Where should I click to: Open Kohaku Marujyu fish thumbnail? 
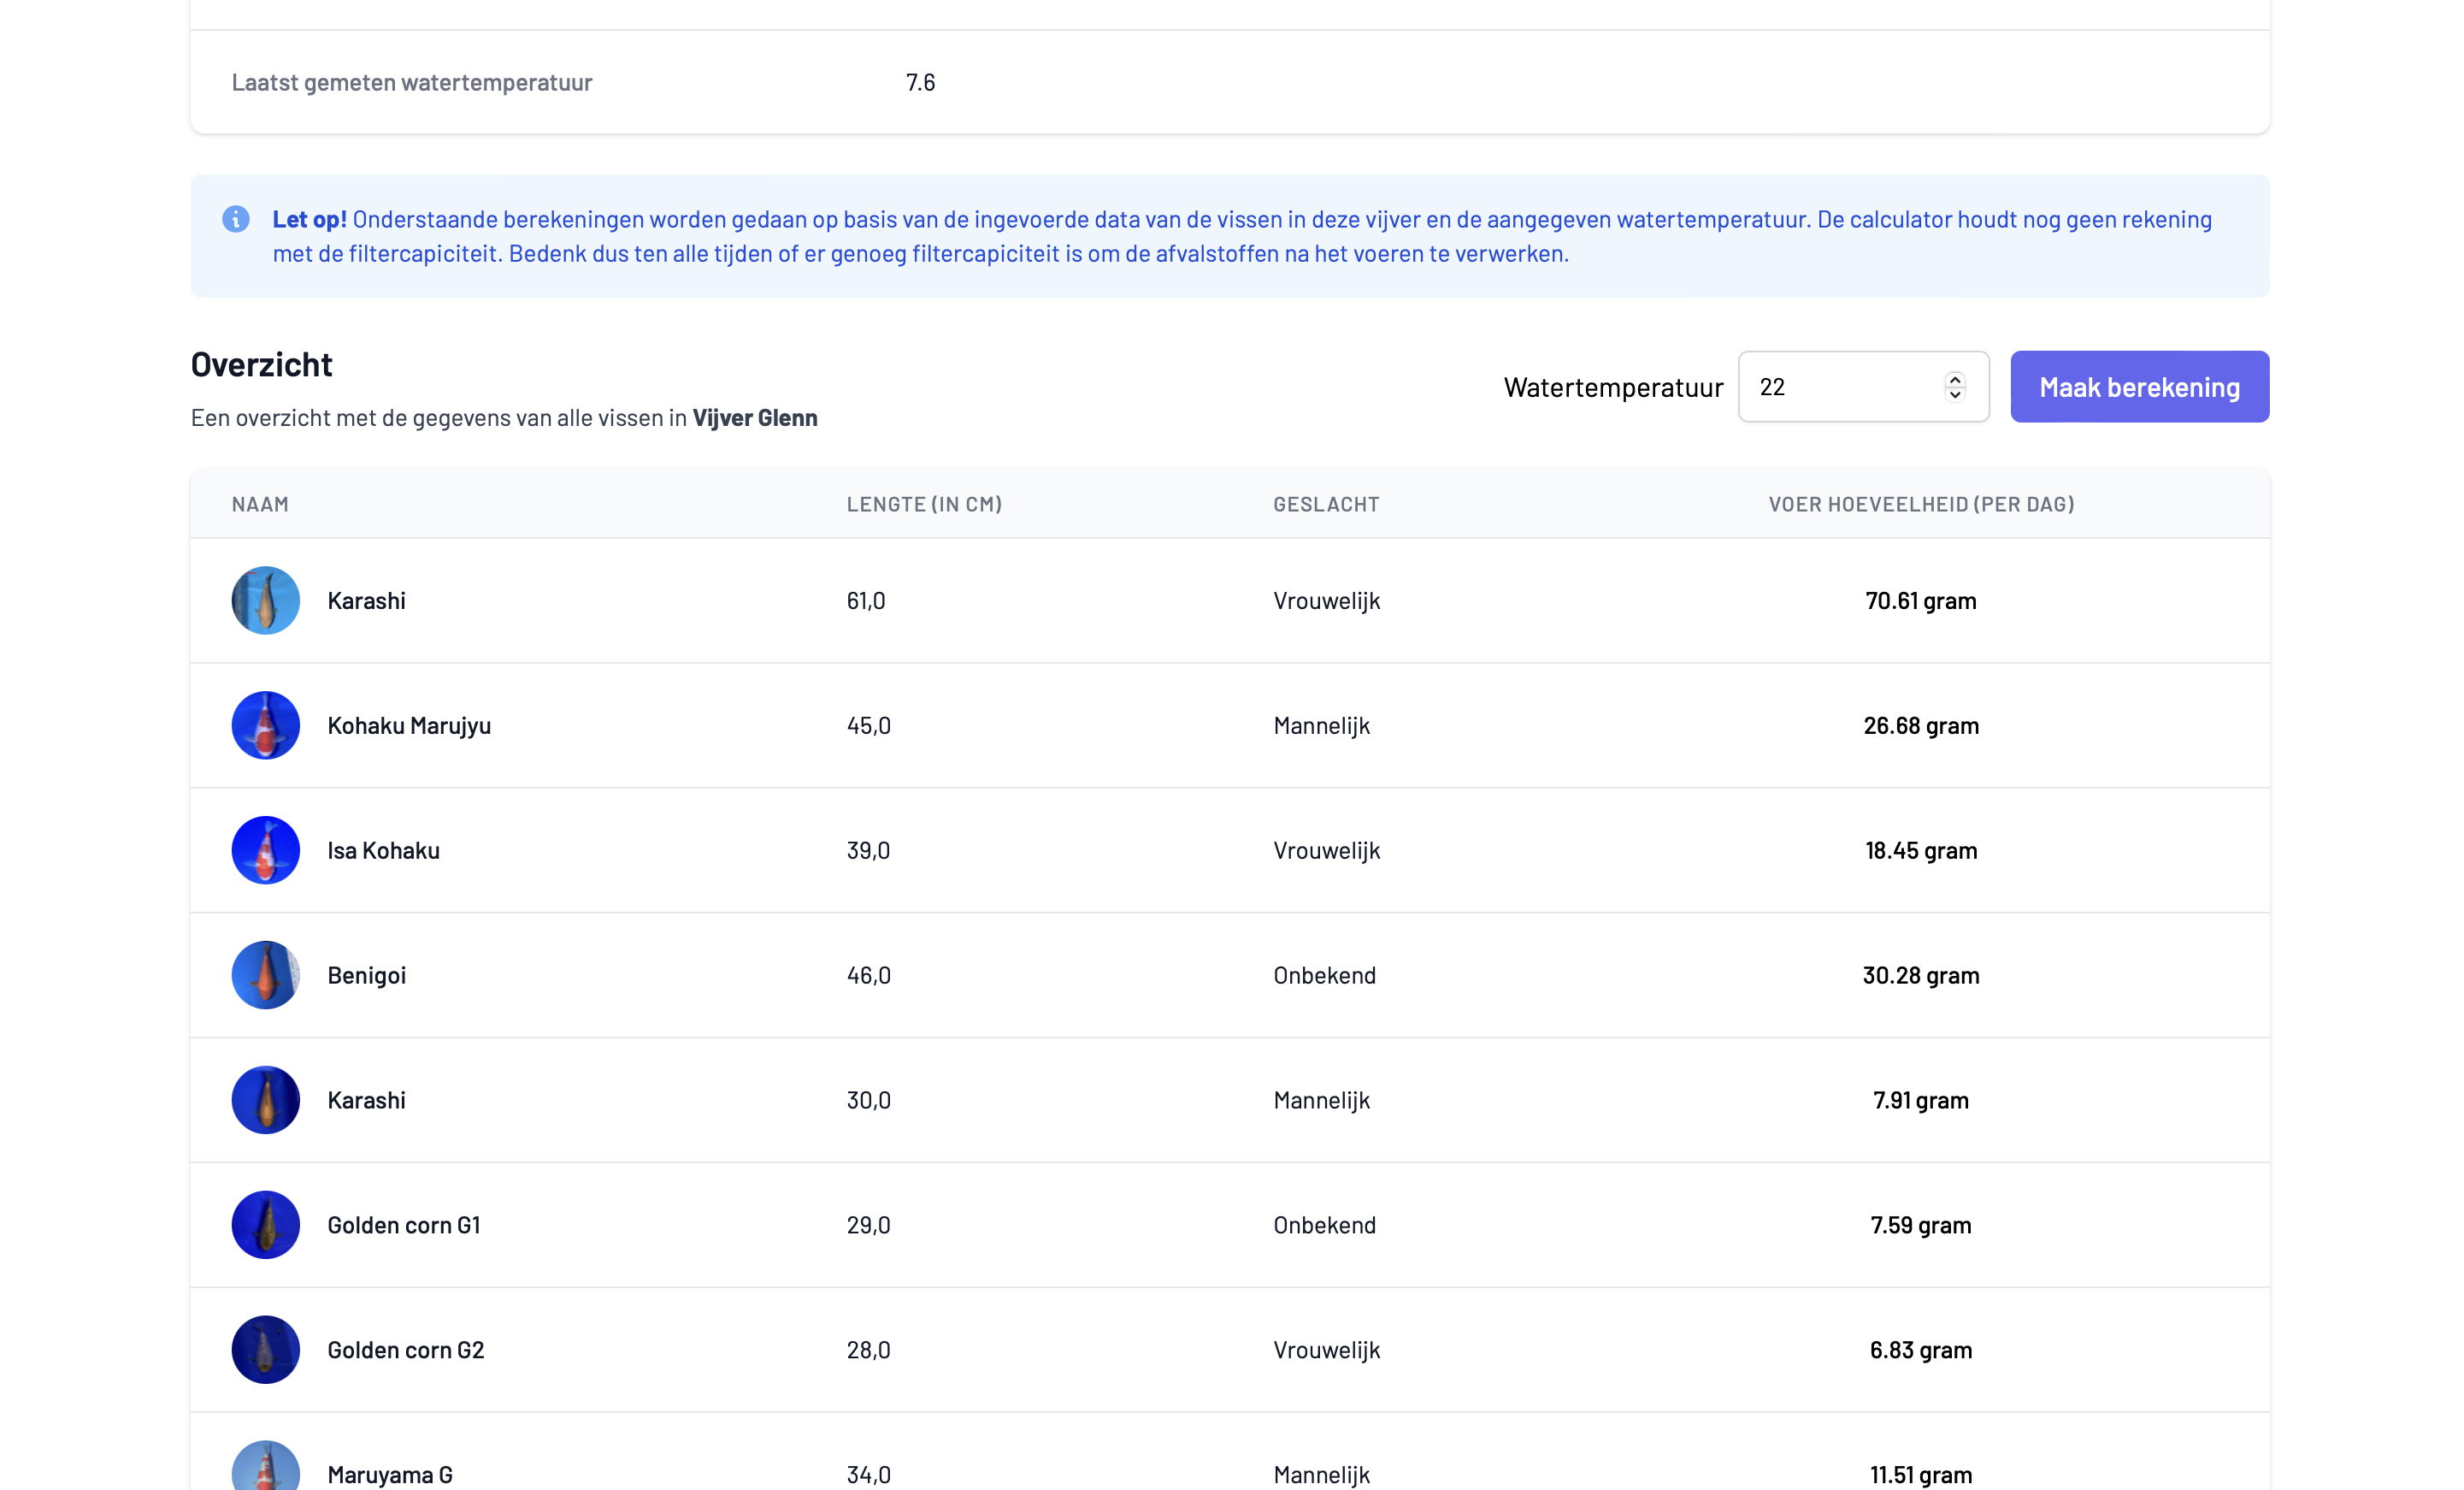click(x=266, y=725)
